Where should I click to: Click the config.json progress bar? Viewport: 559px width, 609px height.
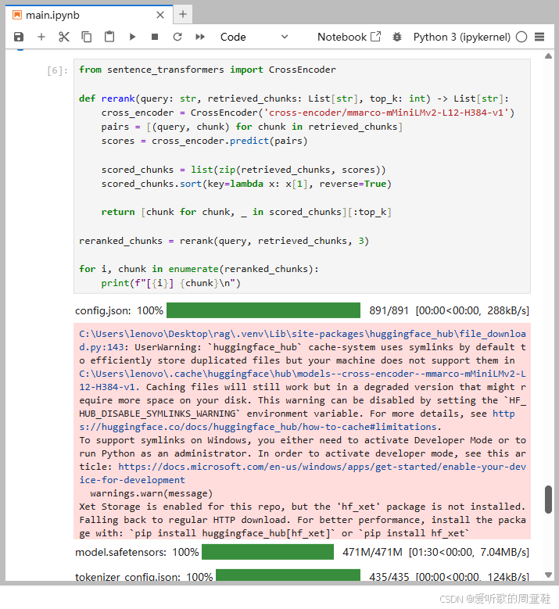[x=263, y=310]
